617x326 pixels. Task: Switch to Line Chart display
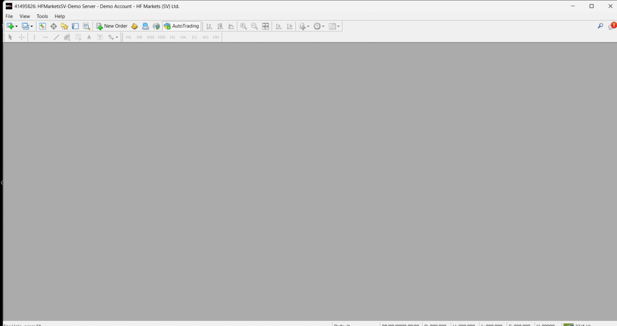231,27
